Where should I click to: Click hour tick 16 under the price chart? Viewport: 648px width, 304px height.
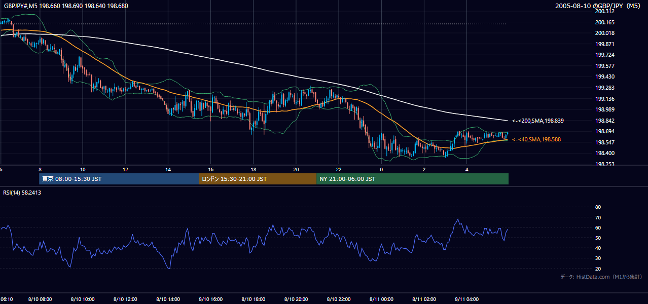pyautogui.click(x=211, y=170)
